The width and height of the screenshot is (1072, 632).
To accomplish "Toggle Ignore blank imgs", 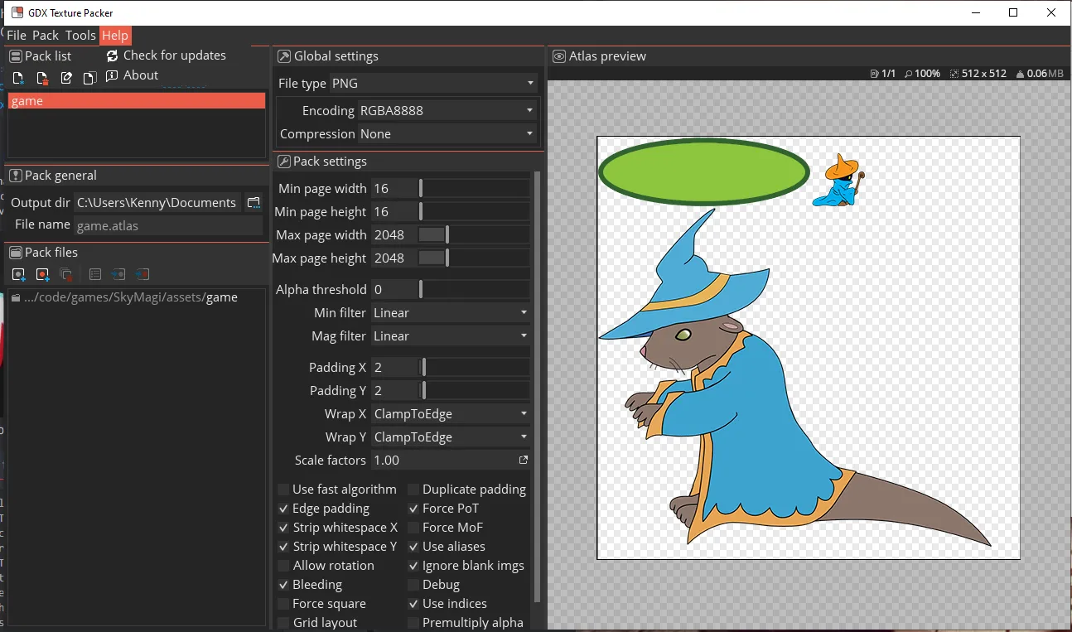I will tap(413, 566).
